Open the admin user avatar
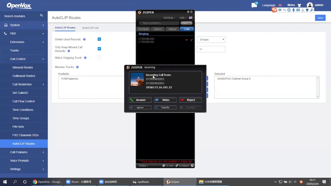The image size is (331, 186). coord(310,5)
